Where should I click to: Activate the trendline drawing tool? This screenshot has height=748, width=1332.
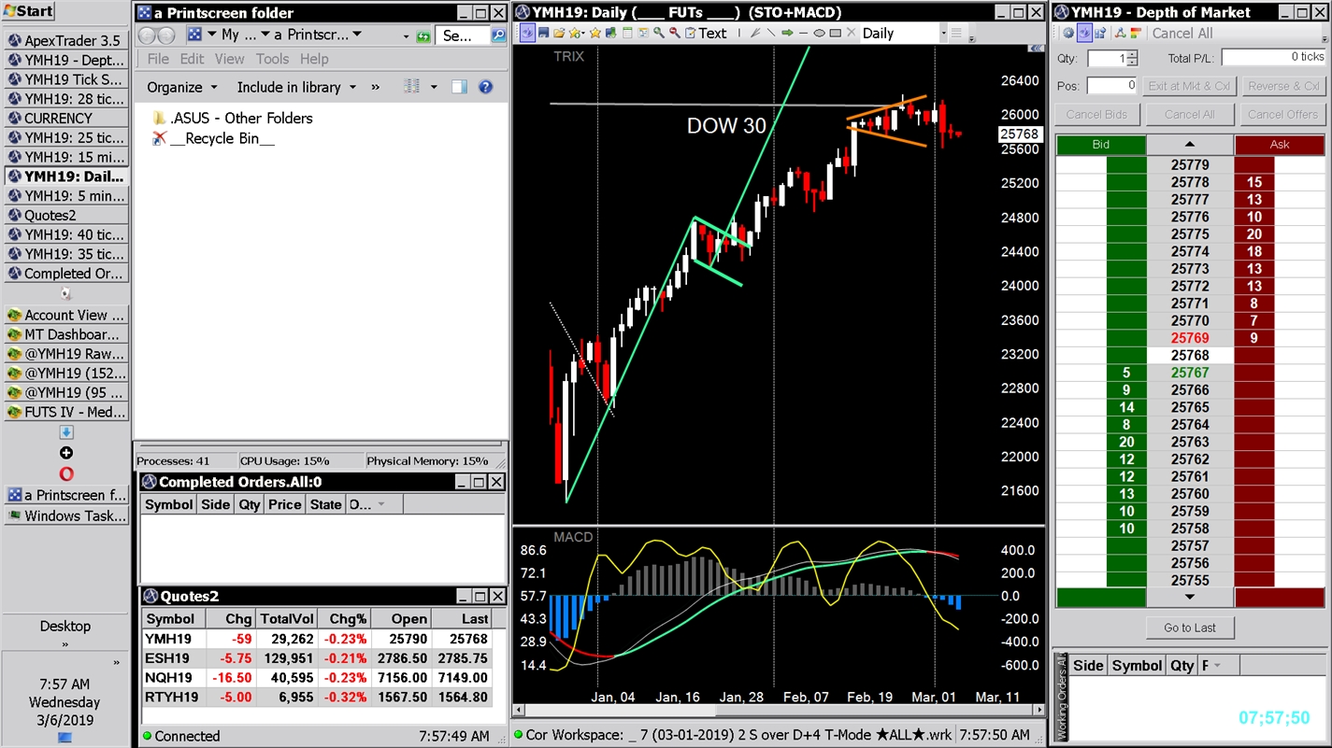coord(771,33)
